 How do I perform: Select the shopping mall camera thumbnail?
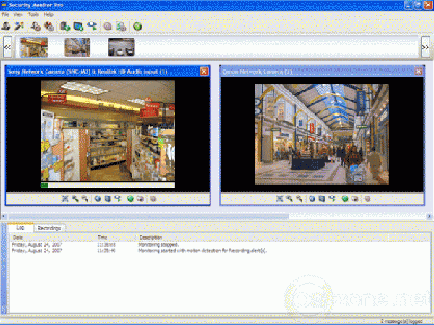77,47
